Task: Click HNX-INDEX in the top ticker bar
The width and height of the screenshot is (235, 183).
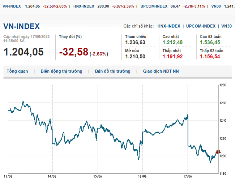Action: (84, 6)
